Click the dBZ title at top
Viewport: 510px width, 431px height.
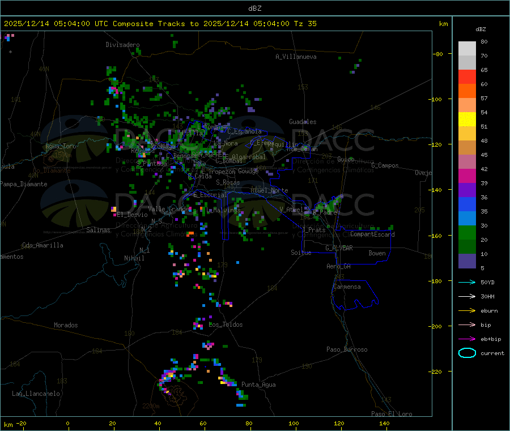pyautogui.click(x=254, y=8)
